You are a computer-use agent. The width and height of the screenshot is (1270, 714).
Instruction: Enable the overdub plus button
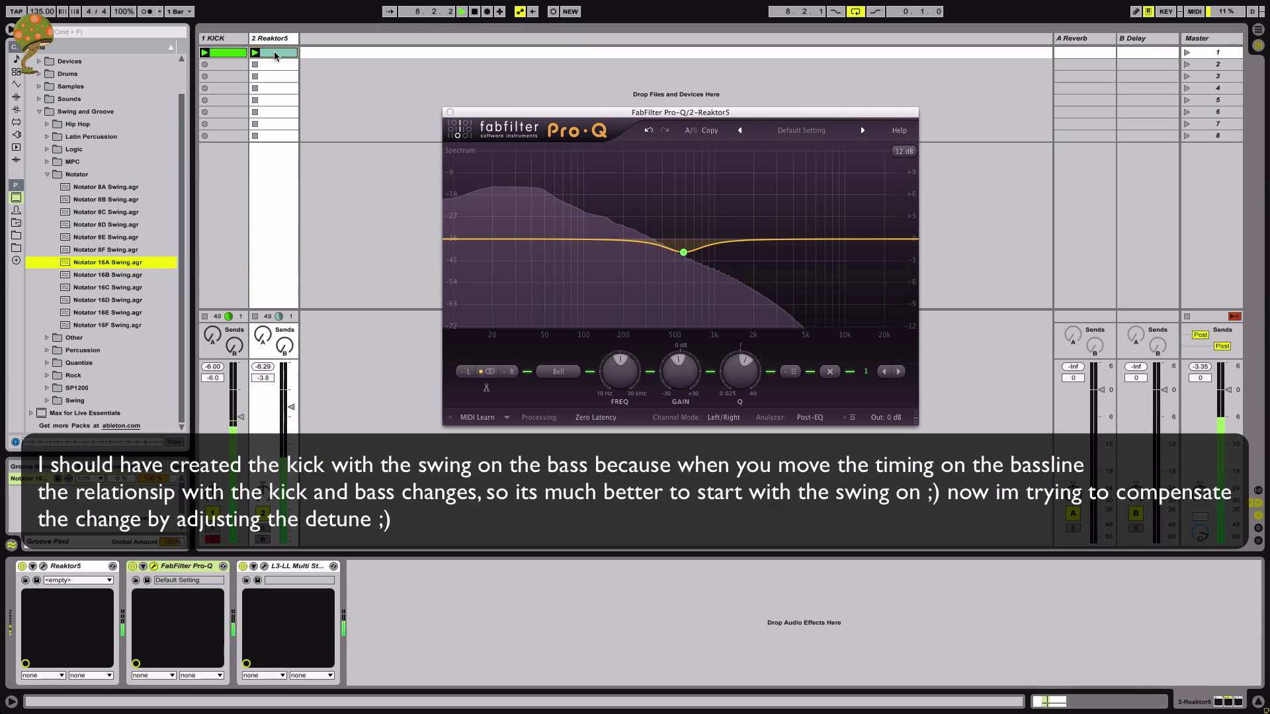[499, 11]
